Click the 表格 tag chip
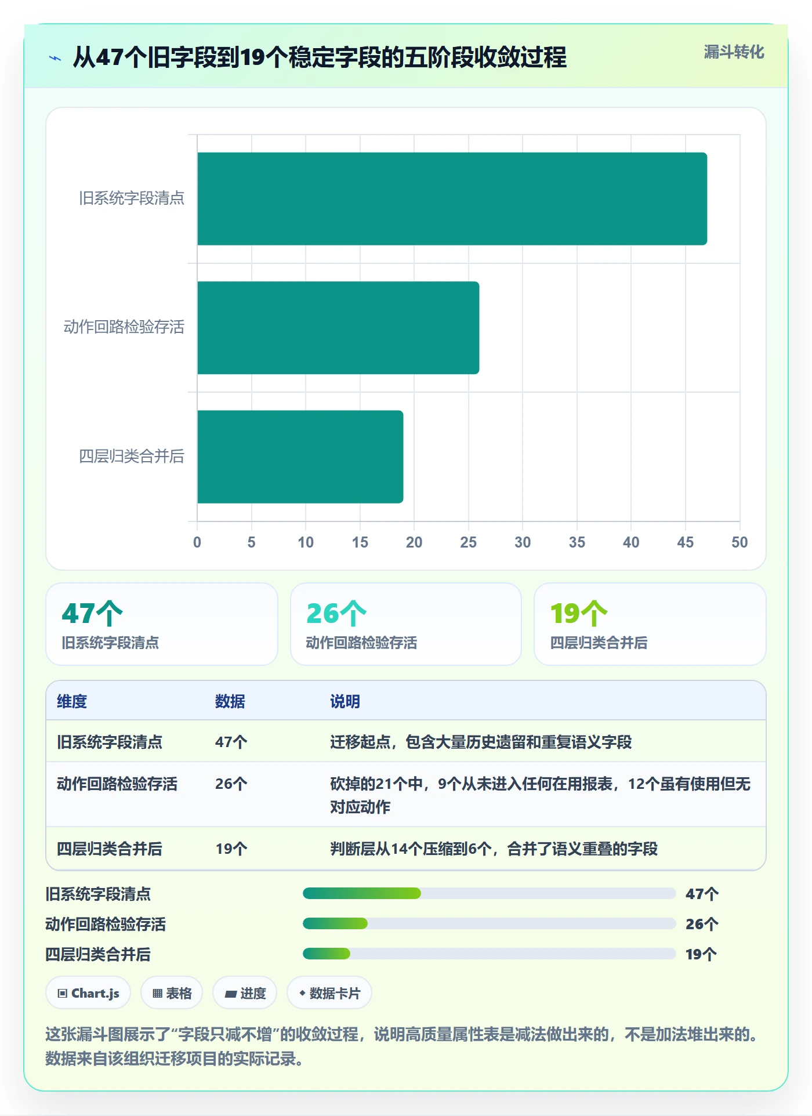This screenshot has height=1116, width=812. pos(172,993)
